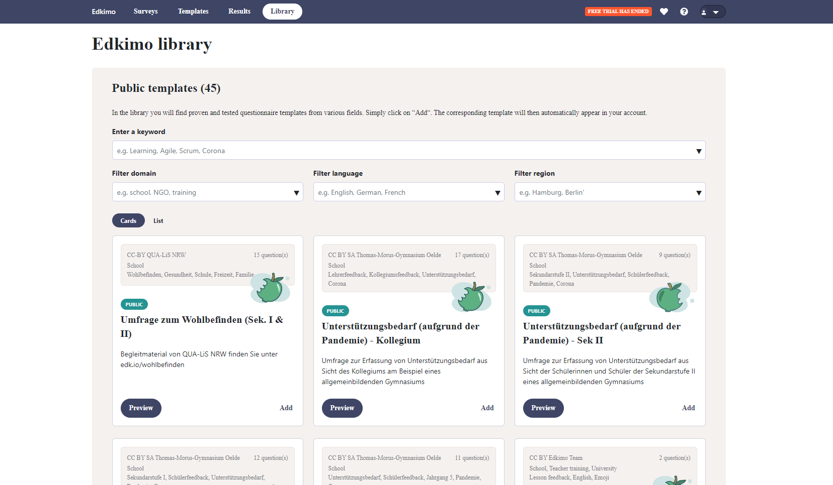Open the Results tab
The image size is (833, 485).
239,12
